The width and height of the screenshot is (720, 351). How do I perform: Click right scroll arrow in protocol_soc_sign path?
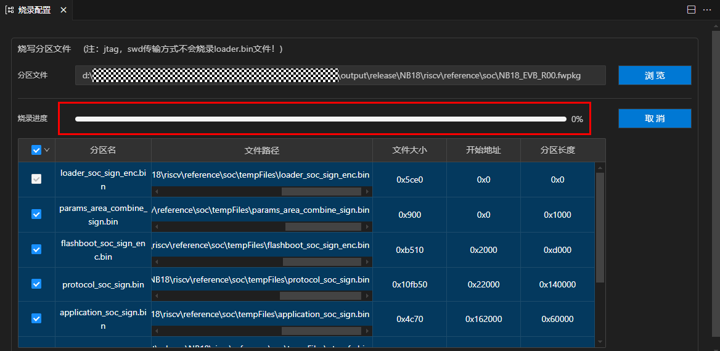click(368, 296)
